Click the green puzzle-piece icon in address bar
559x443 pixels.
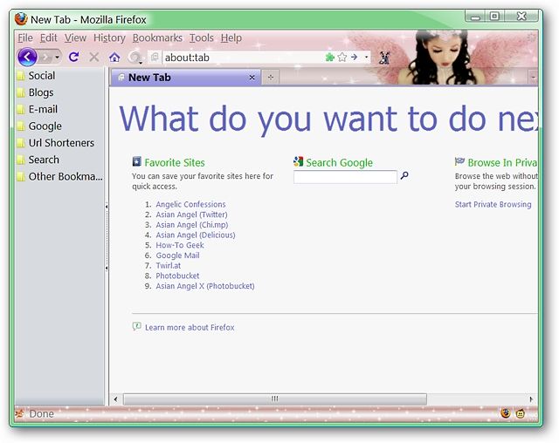tap(330, 57)
